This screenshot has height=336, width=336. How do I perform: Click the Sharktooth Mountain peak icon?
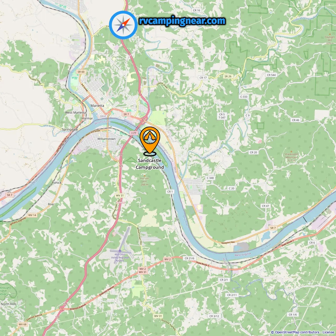click(x=291, y=151)
